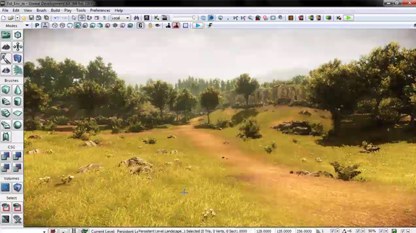Select the Sheet brush builder

[x=17, y=113]
